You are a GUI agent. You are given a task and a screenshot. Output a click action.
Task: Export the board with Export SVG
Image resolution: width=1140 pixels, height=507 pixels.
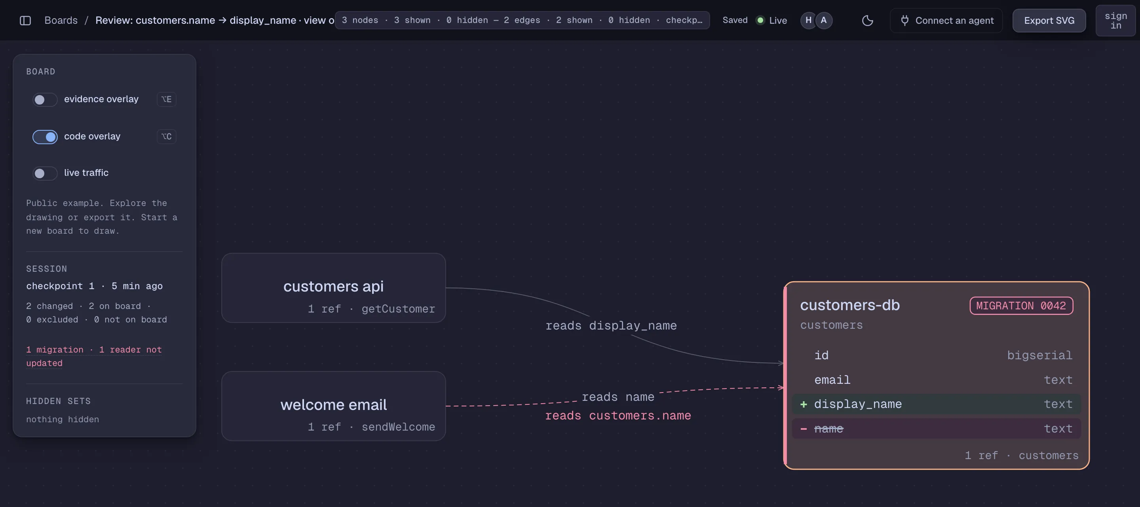1049,20
